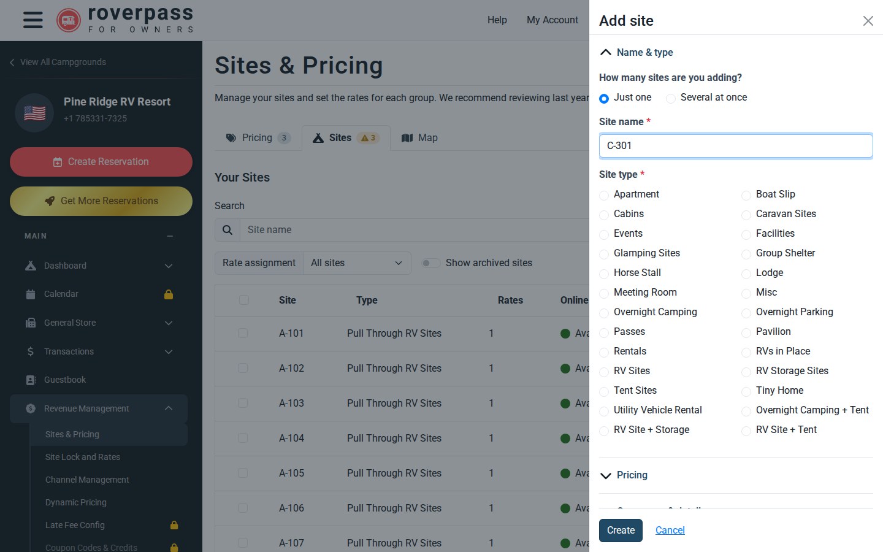Viewport: 883px width, 552px height.
Task: Click the Create button
Action: tap(621, 531)
